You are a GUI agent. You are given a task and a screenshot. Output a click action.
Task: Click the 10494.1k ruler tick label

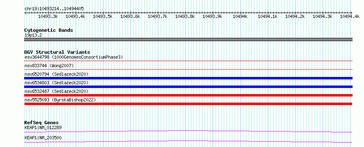(267, 16)
